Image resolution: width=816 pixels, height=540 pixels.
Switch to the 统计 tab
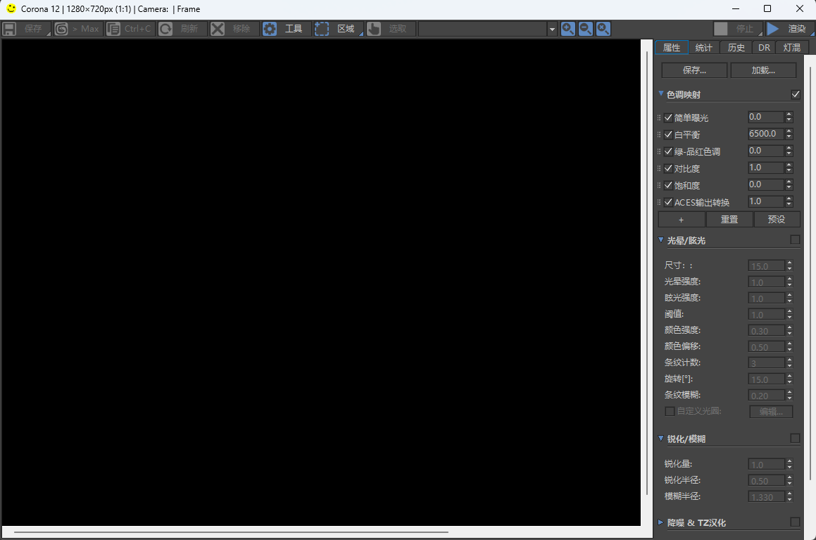703,48
